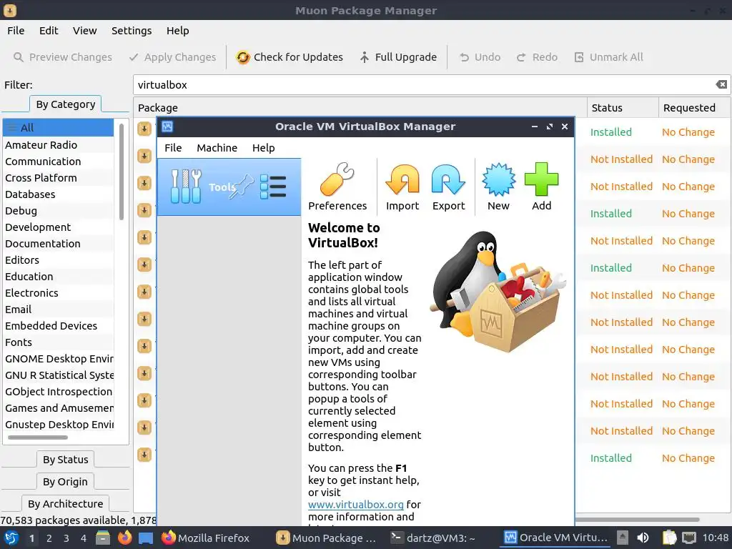Click the first row's Installed status

pos(610,132)
